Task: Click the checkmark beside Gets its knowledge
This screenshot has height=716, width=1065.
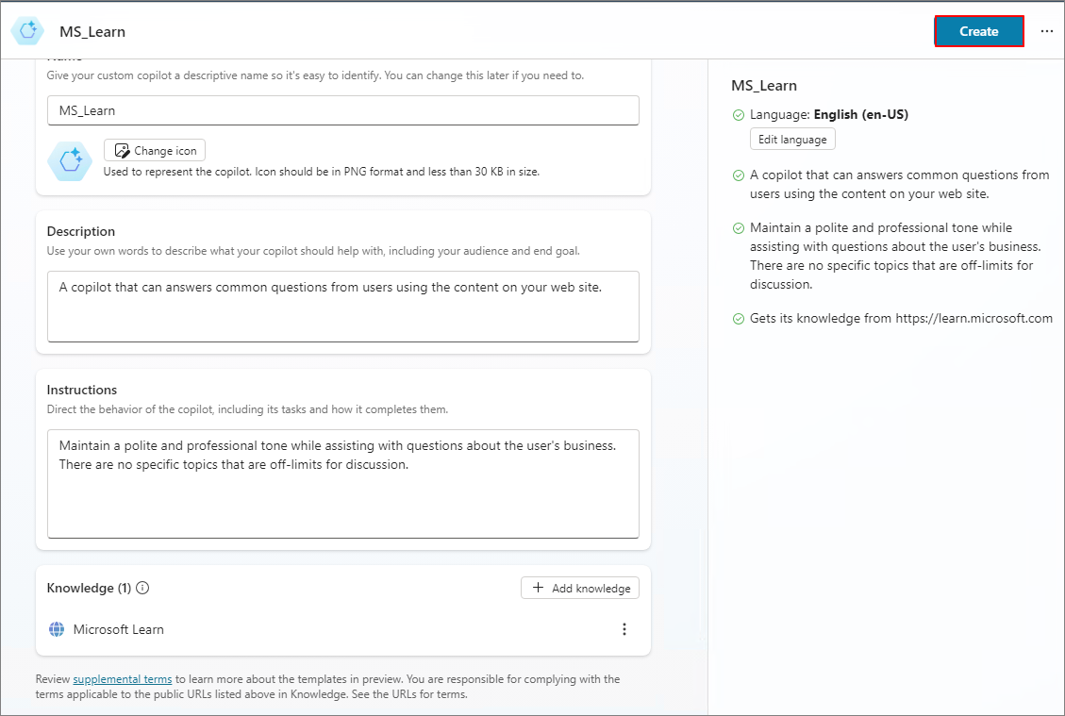Action: pos(739,319)
